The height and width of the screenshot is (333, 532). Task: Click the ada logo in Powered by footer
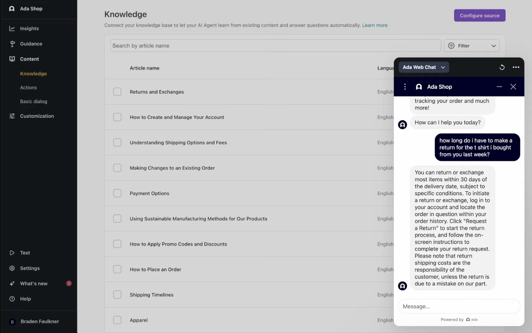(472, 319)
